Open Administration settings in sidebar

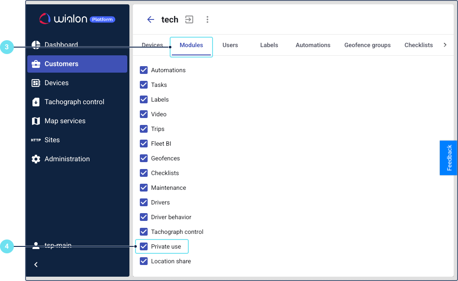pos(67,159)
